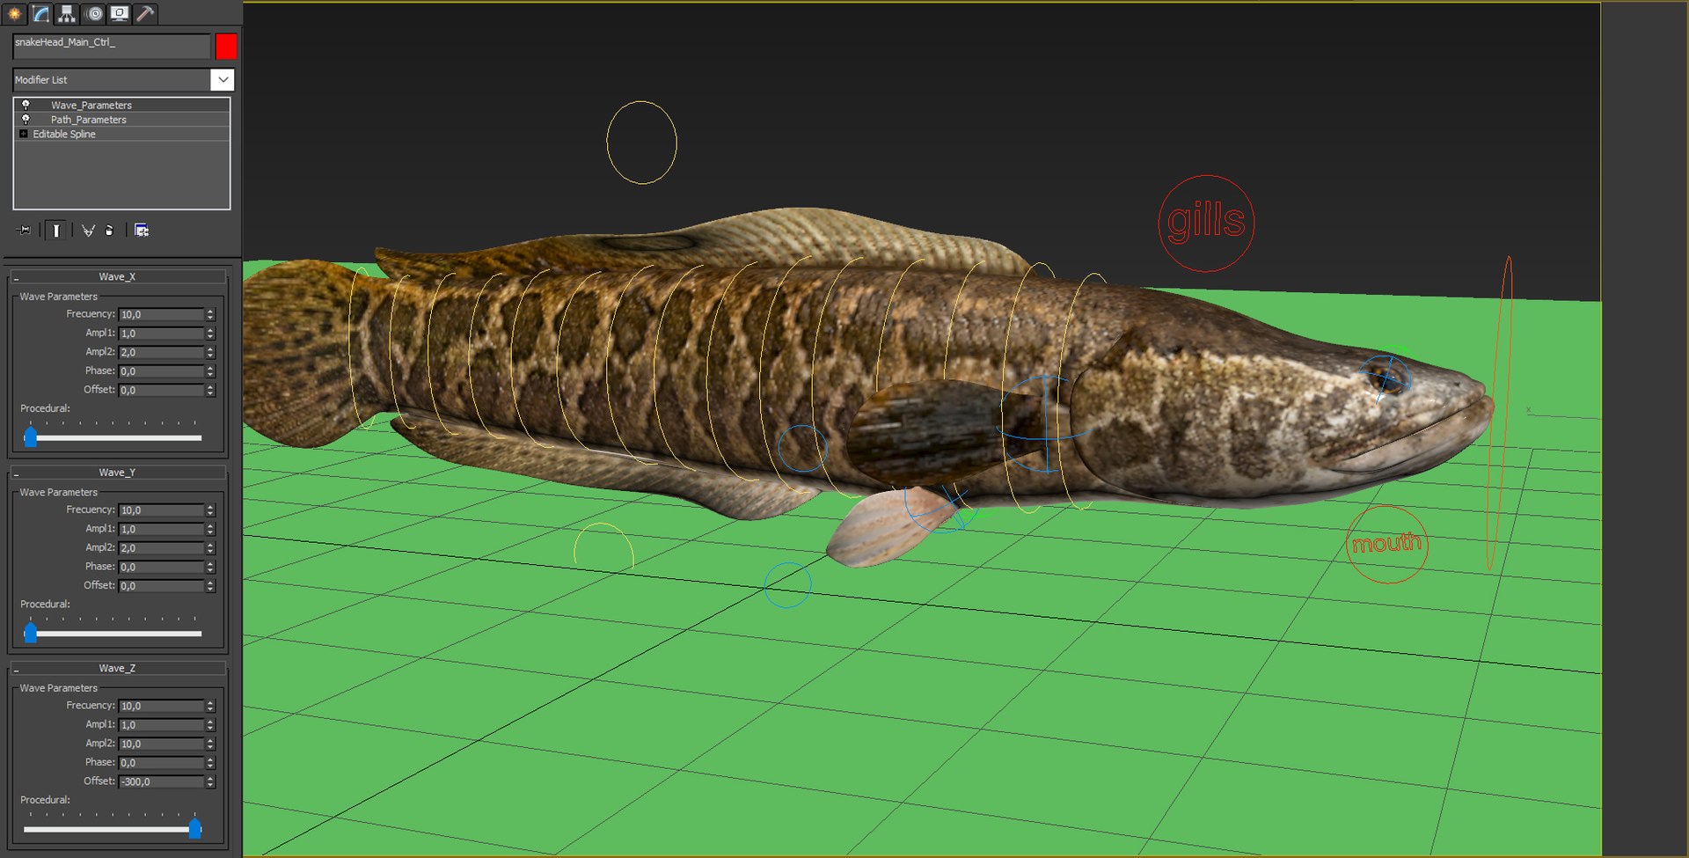Screen dimensions: 1689x858
Task: Click Wave_Y Ampl1 value field
Action: click(x=162, y=529)
